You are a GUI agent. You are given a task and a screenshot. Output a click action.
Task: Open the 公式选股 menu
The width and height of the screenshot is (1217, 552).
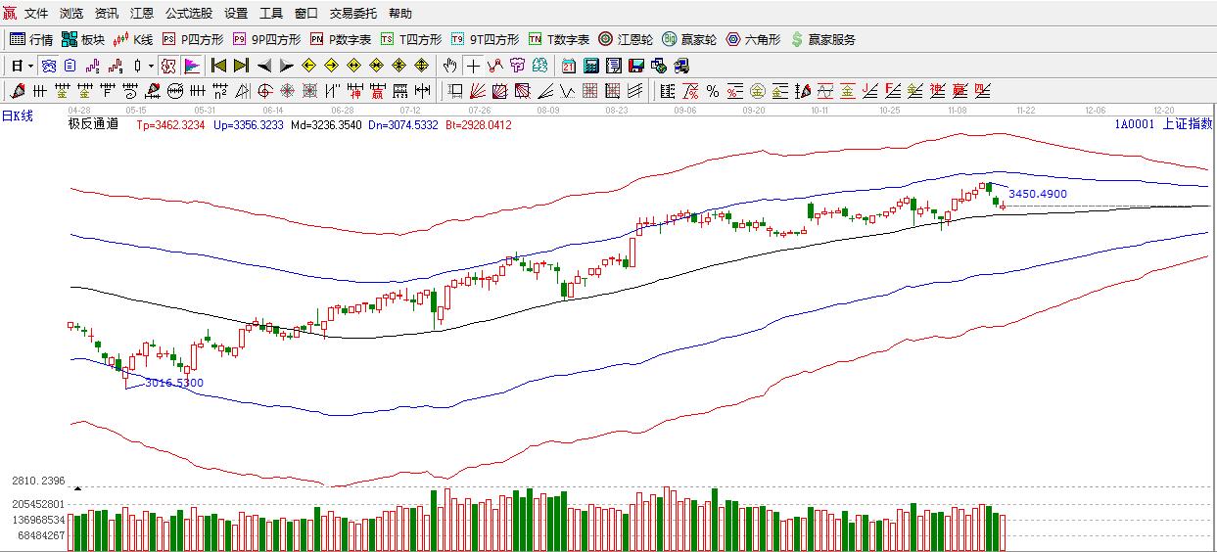[188, 14]
